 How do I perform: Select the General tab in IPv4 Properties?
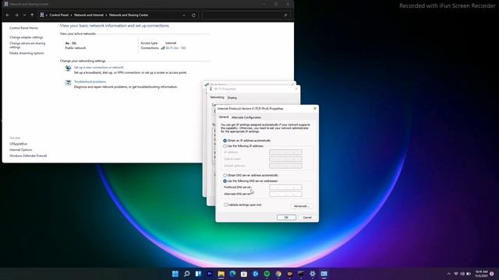click(x=224, y=117)
